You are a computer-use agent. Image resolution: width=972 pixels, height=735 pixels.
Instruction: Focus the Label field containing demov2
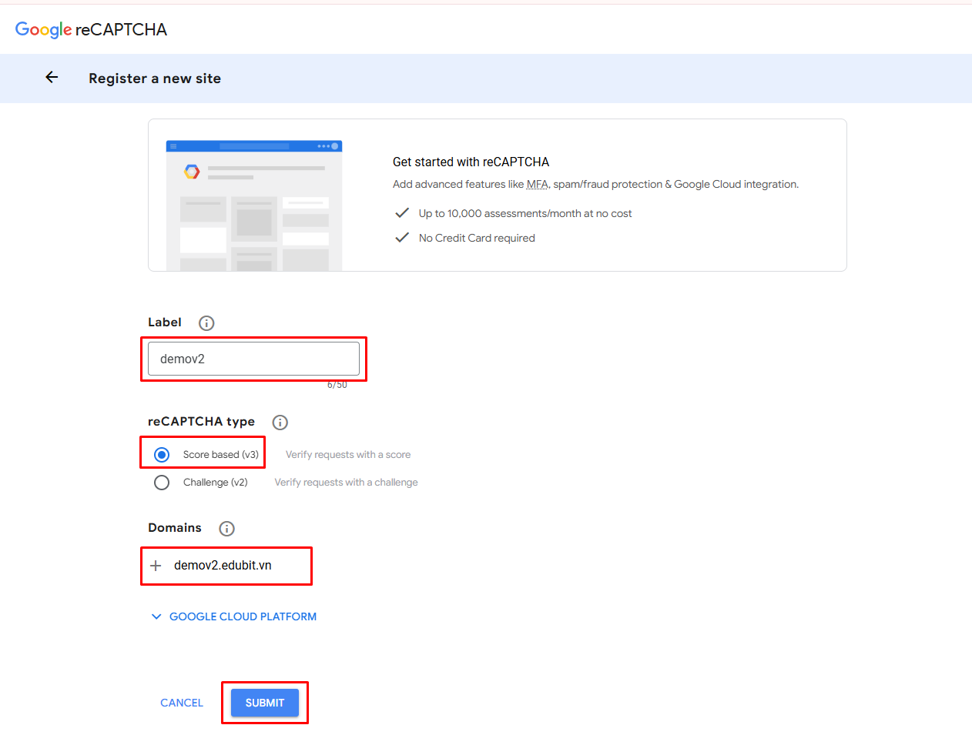pyautogui.click(x=253, y=359)
